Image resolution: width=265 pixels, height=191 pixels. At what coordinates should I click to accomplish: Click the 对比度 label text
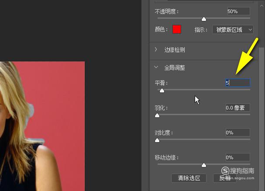click(164, 133)
